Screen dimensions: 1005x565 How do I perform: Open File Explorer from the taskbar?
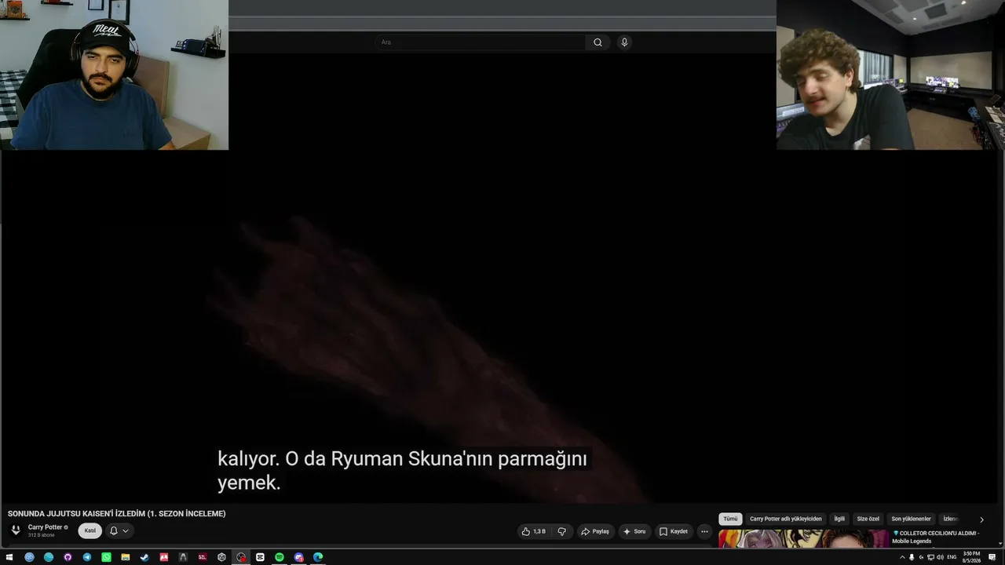pyautogui.click(x=126, y=557)
